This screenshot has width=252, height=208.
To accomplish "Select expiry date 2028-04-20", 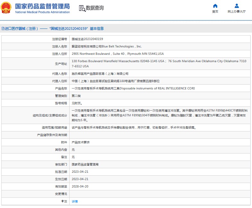I will 80,187.
